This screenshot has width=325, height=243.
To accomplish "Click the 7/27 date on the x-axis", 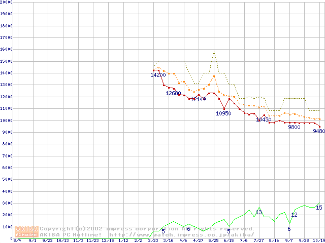I will [258, 240].
